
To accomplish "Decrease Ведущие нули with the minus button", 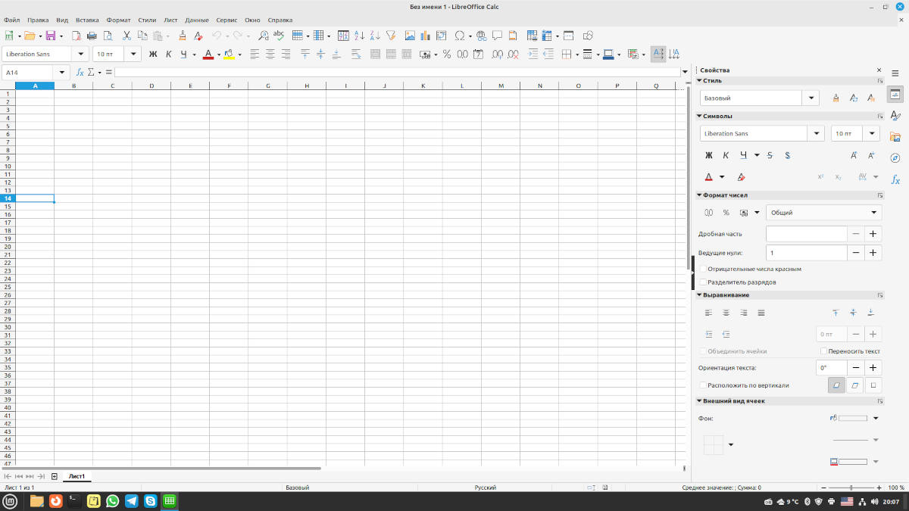I will click(x=856, y=253).
